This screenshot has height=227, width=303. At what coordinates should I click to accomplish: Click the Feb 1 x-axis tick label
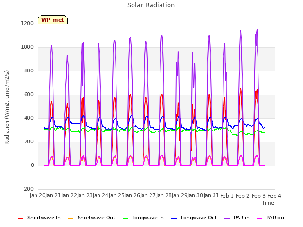pyautogui.click(x=227, y=196)
